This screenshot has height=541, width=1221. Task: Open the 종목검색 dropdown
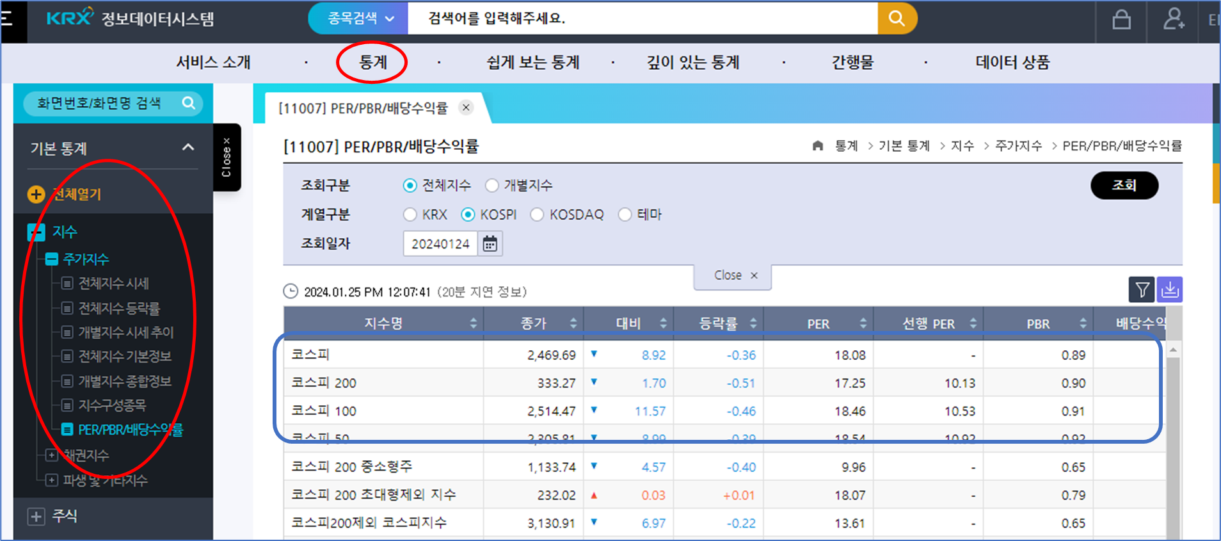[x=360, y=19]
